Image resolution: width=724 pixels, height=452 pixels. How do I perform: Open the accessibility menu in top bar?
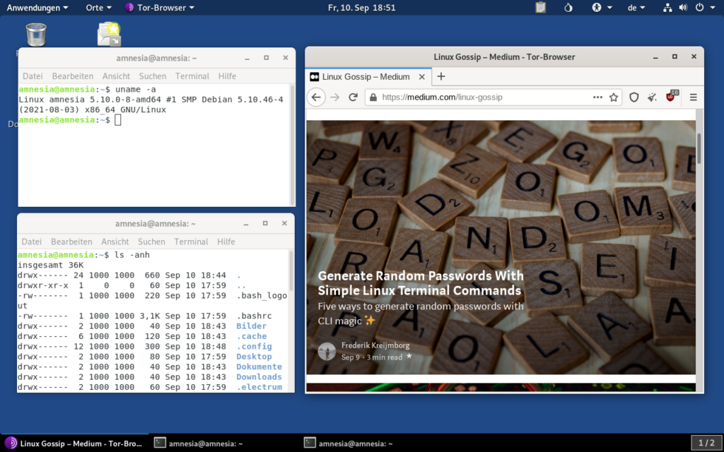click(602, 7)
